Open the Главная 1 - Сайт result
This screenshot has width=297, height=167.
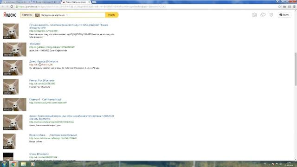(45, 99)
